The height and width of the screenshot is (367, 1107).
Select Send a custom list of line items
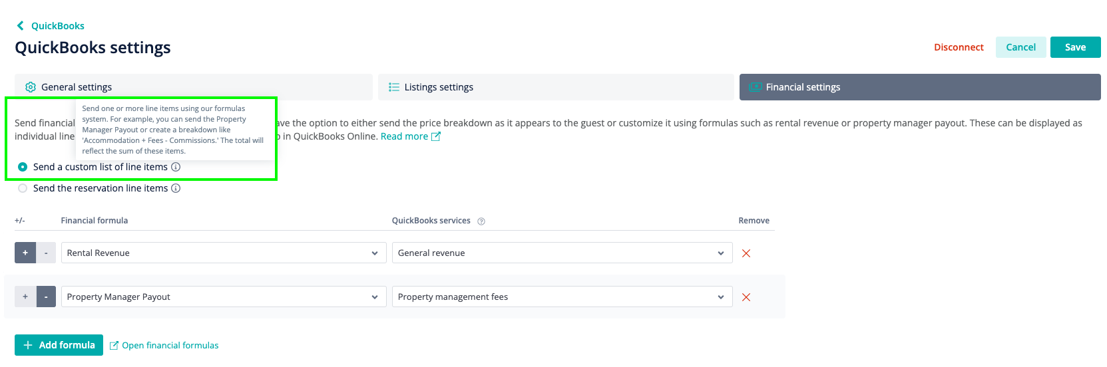[23, 167]
